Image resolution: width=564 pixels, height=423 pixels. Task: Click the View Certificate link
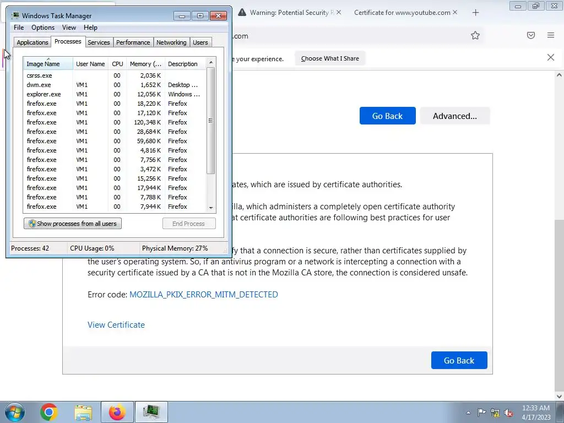click(x=116, y=325)
